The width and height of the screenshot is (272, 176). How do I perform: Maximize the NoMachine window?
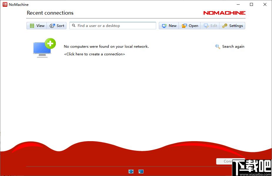tap(251, 4)
